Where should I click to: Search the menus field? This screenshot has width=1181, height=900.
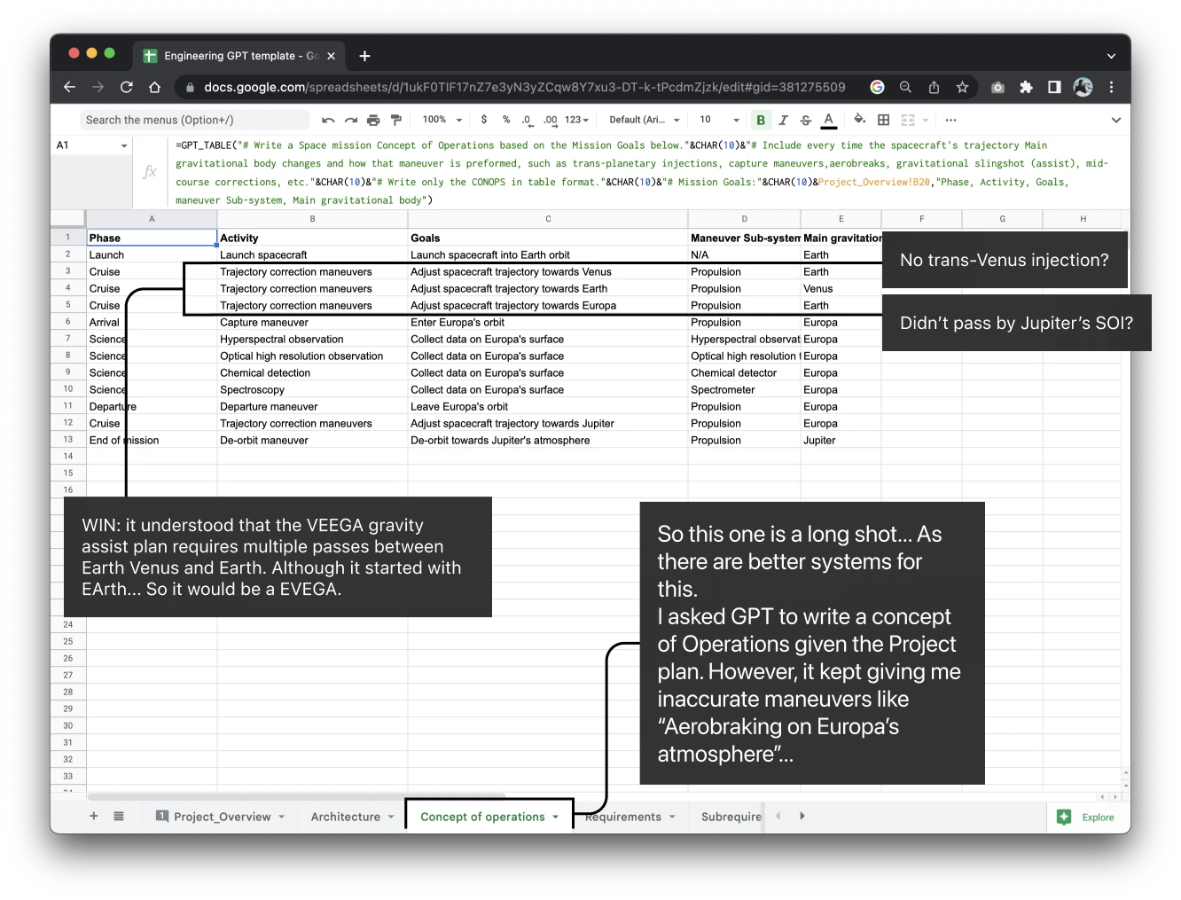point(194,120)
